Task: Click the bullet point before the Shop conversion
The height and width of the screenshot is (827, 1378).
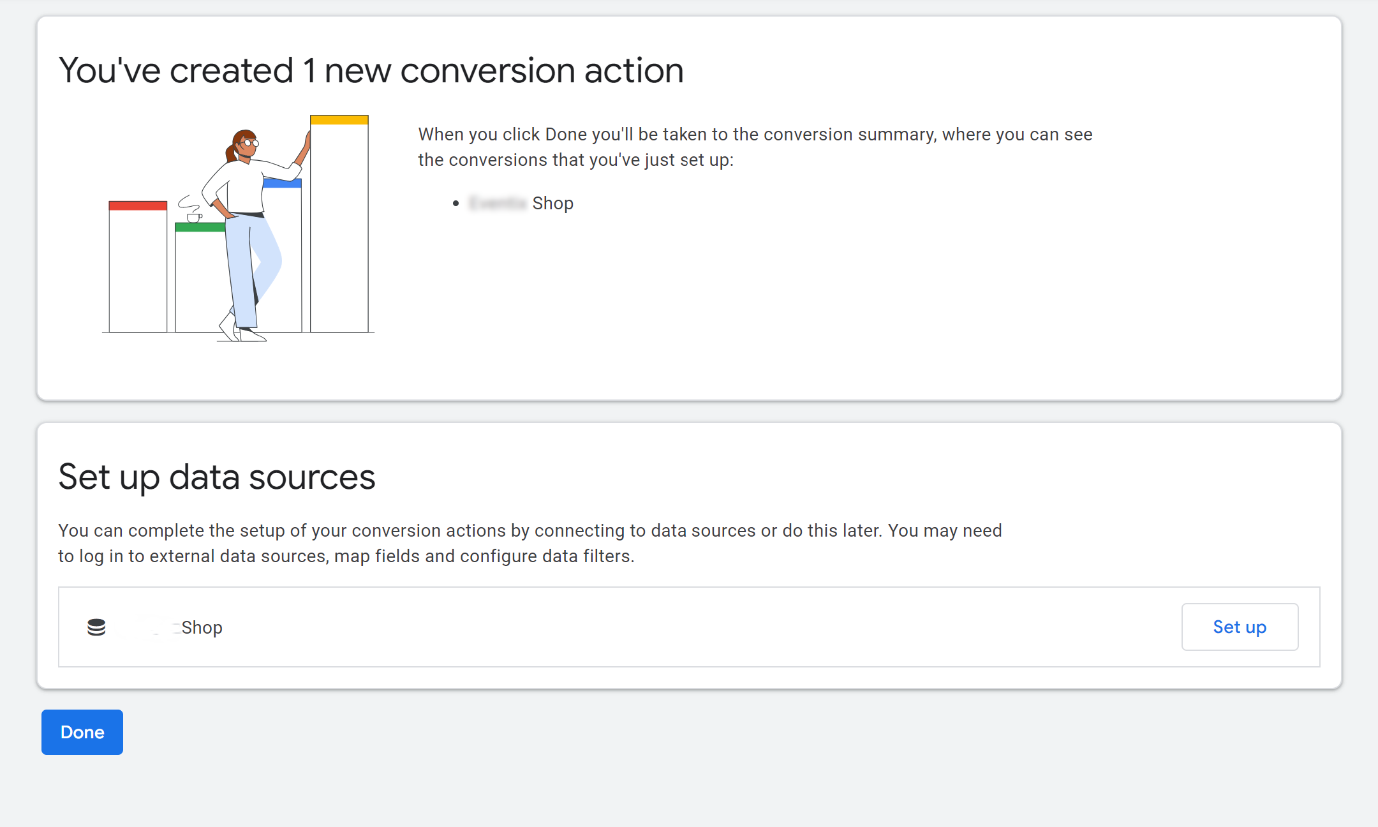Action: (456, 204)
